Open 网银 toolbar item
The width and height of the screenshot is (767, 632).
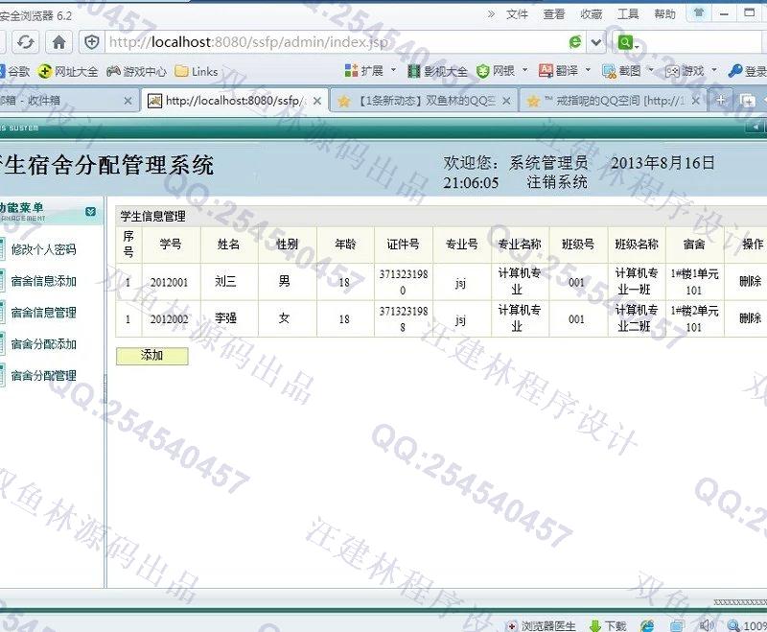496,71
